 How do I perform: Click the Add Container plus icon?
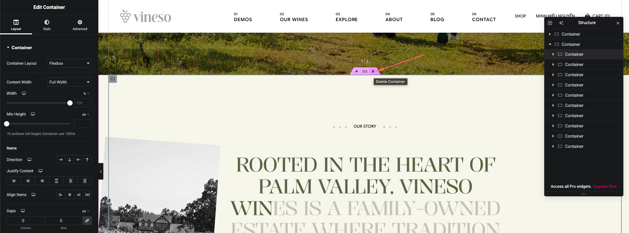[x=356, y=71]
